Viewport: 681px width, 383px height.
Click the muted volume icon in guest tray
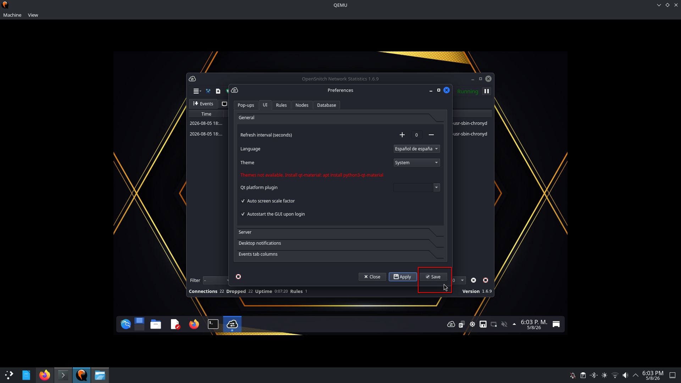point(504,324)
